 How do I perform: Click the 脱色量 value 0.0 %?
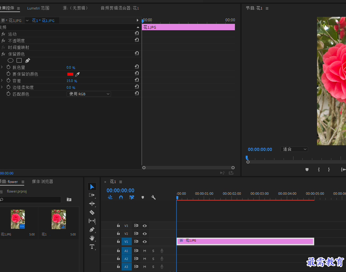(x=71, y=67)
